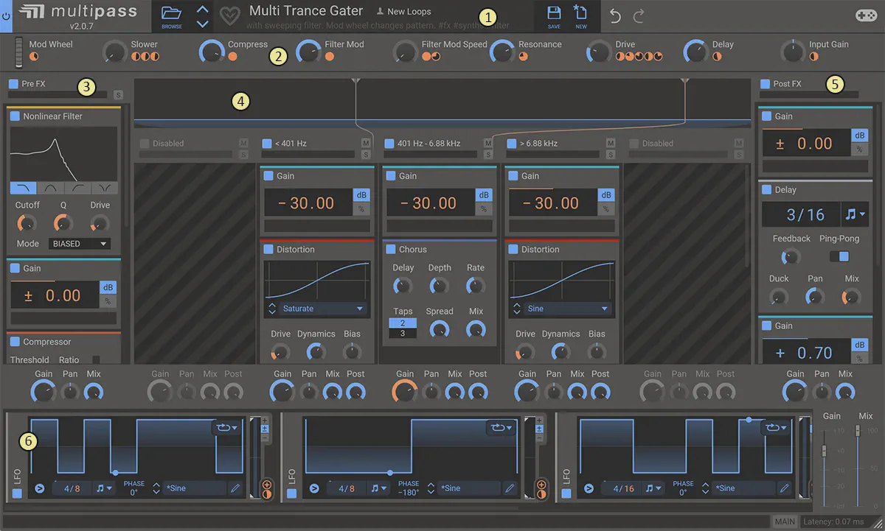Open the Sine distortion type dropdown
The height and width of the screenshot is (531, 885).
pyautogui.click(x=567, y=309)
